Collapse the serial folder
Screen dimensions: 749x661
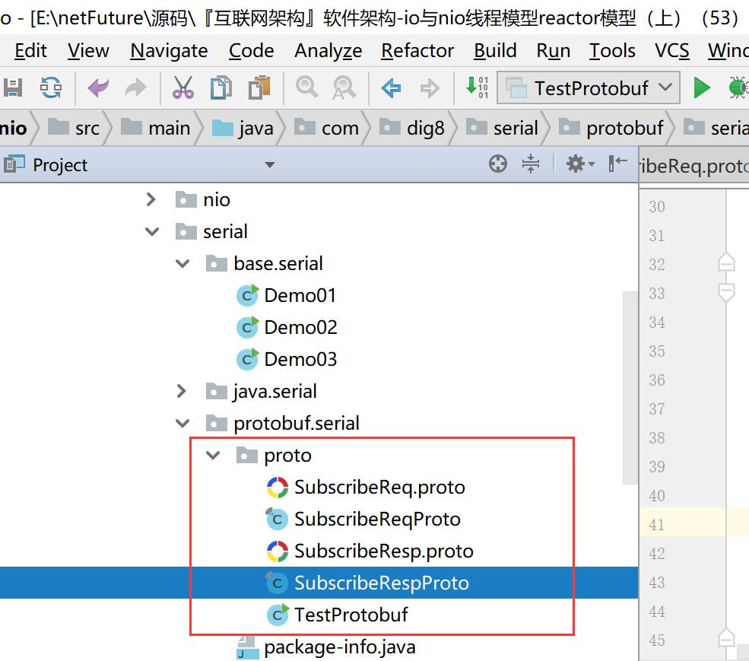coord(152,232)
